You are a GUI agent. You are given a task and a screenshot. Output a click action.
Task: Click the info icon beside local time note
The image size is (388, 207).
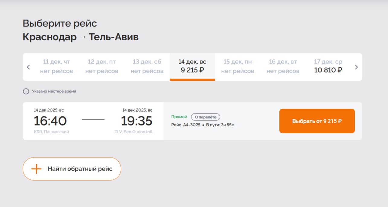pyautogui.click(x=26, y=91)
